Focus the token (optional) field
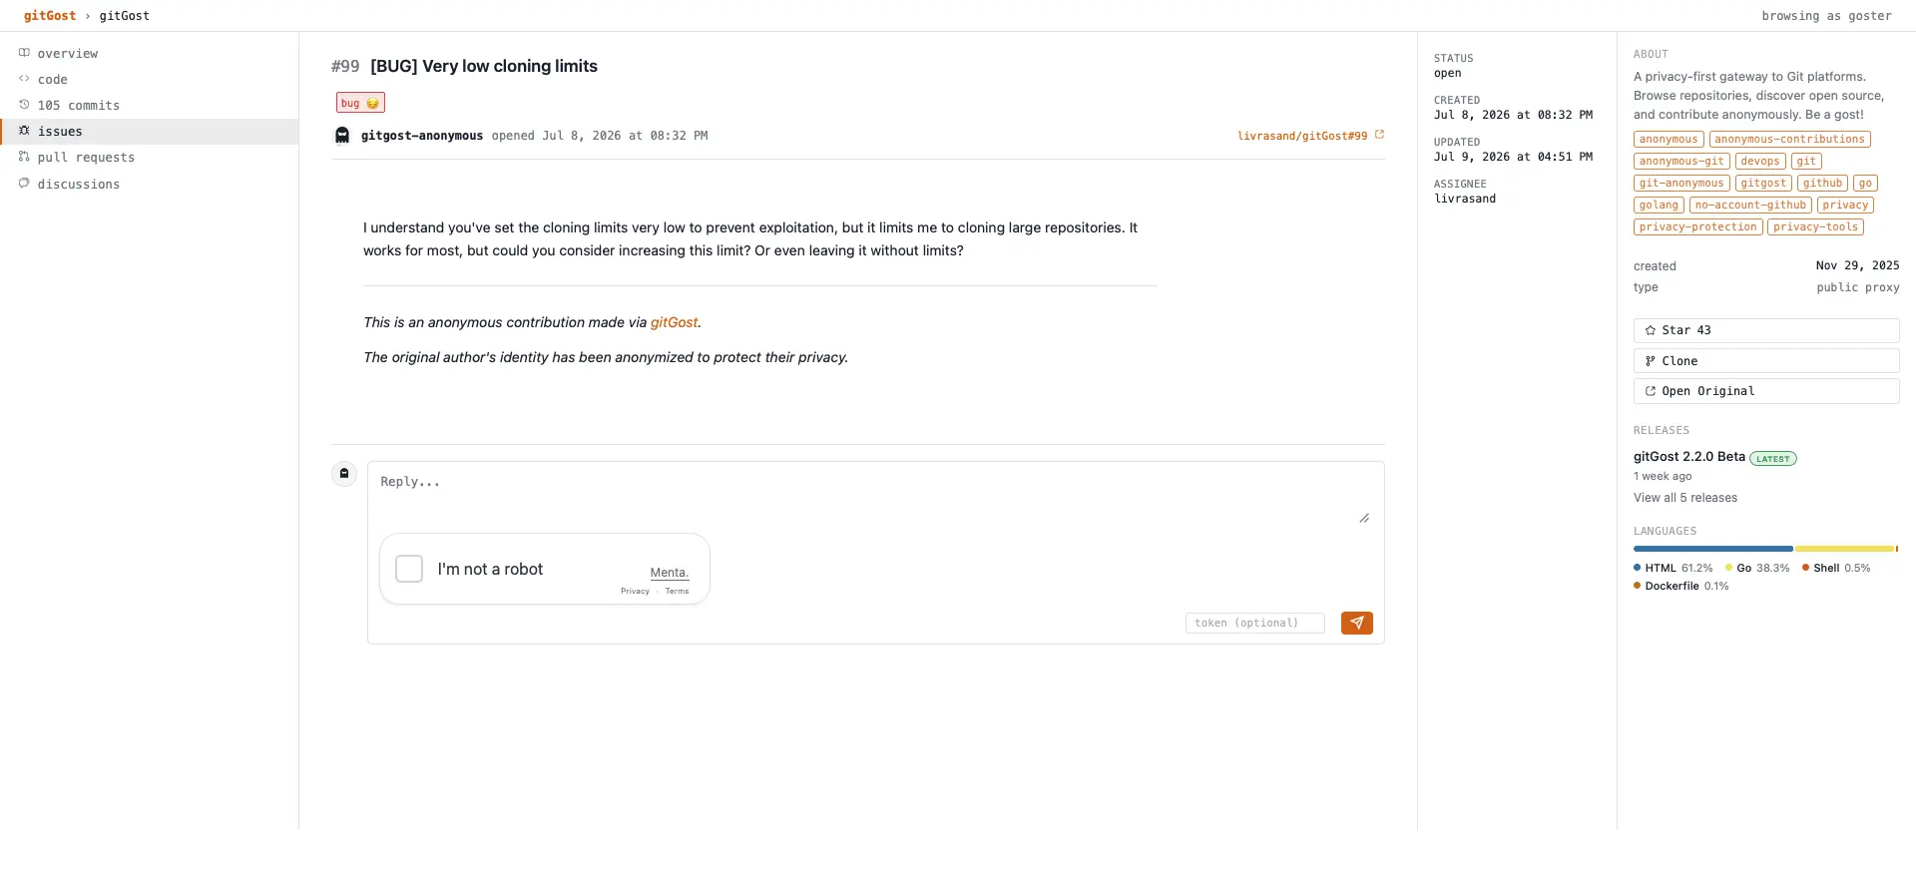 pos(1255,623)
